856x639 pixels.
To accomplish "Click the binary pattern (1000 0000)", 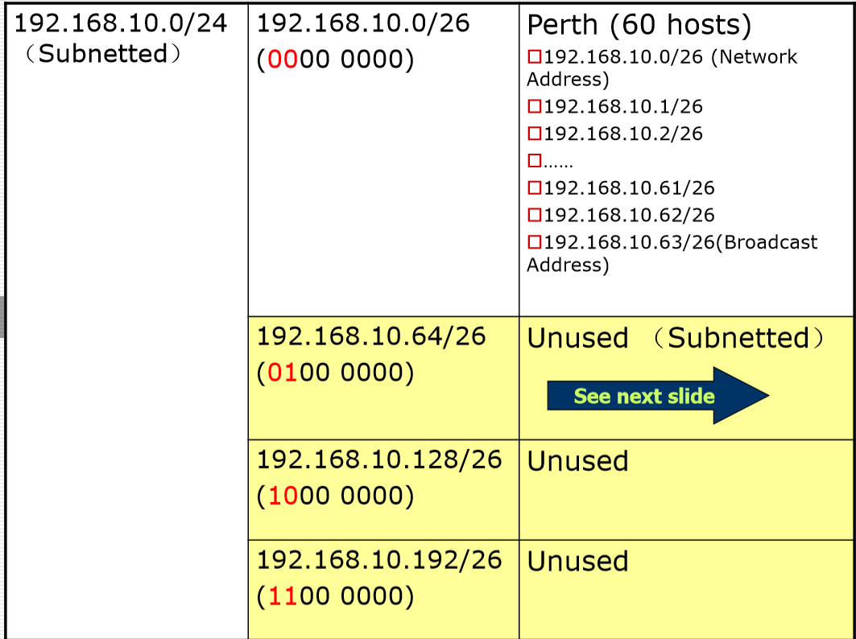I will (335, 497).
